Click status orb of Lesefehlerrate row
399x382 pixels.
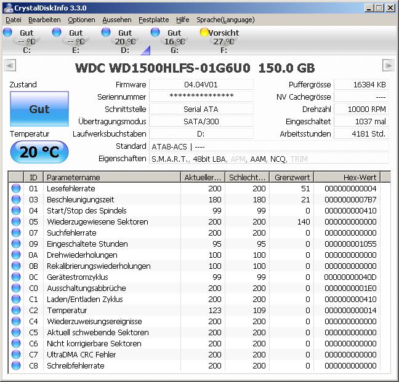(16, 188)
